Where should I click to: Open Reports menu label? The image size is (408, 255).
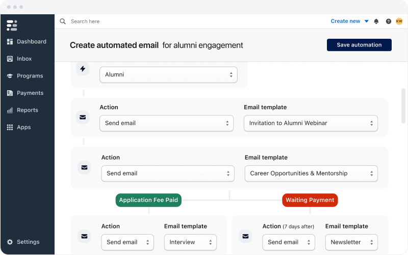(28, 110)
